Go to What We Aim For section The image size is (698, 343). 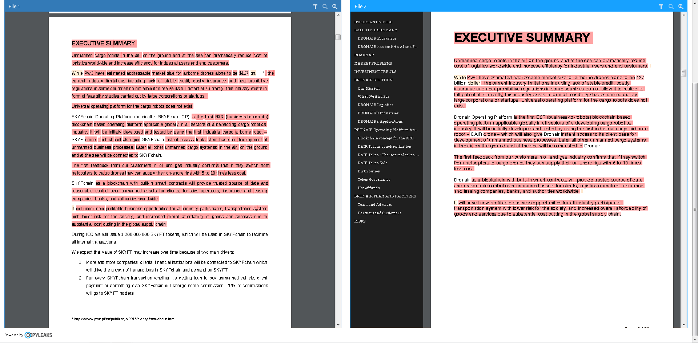373,97
